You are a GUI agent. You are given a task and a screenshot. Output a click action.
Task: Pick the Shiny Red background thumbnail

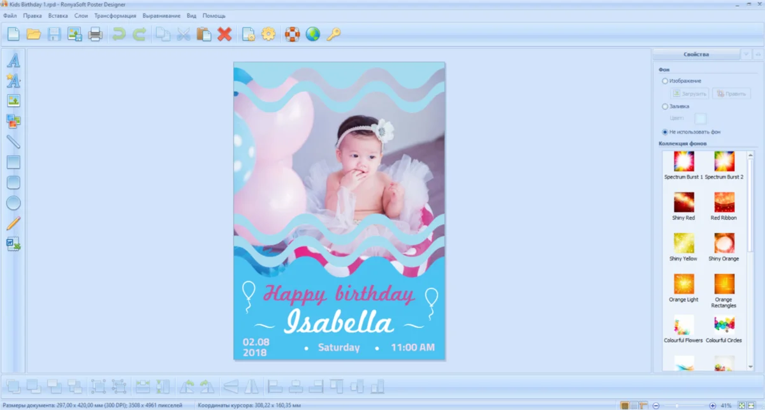(x=683, y=202)
